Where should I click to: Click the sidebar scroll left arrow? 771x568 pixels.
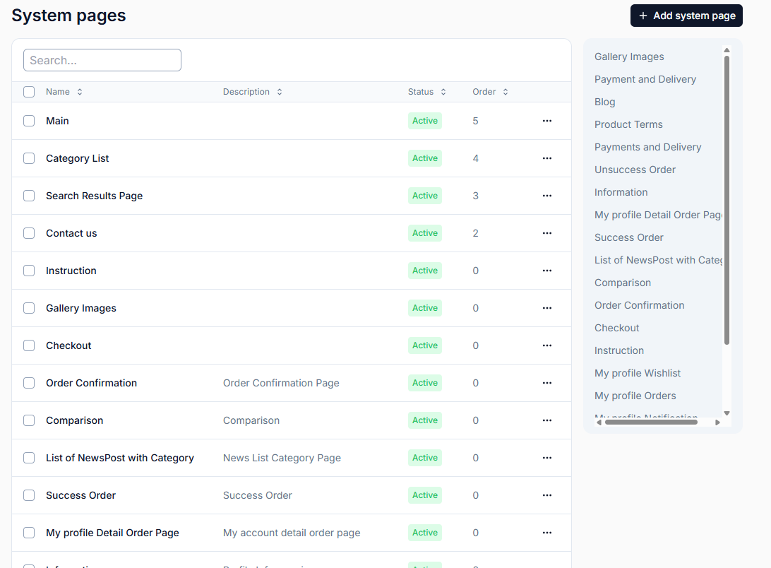pyautogui.click(x=599, y=422)
